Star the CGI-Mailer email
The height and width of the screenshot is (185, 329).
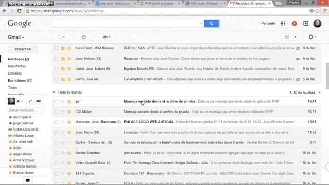tap(63, 112)
